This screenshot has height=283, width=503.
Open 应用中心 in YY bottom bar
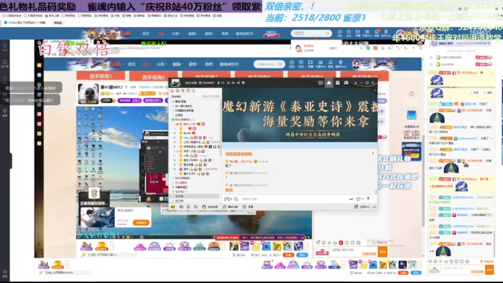(363, 207)
